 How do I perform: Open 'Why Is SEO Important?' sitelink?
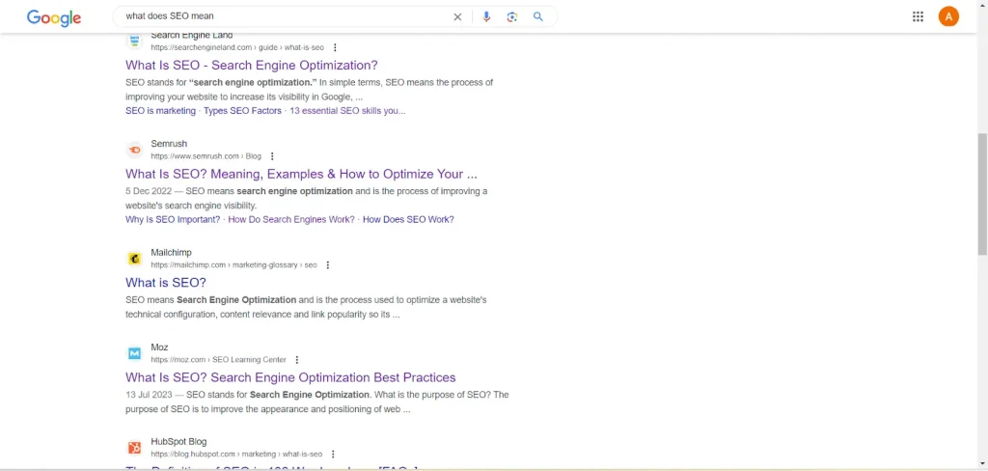pyautogui.click(x=173, y=219)
